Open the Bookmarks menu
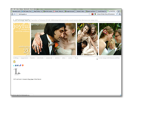 (x=27, y=9)
